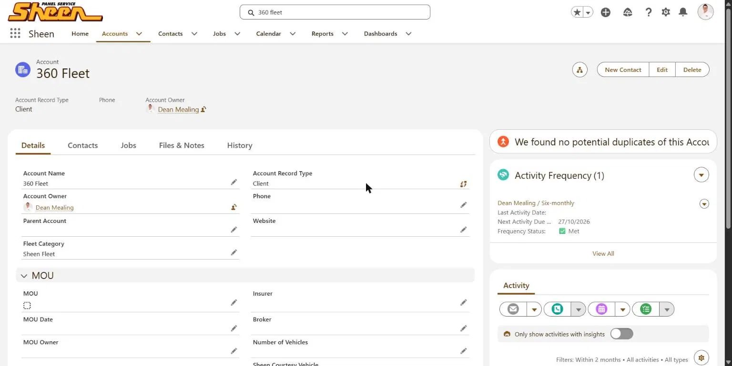Click the Email activity icon button
This screenshot has height=366, width=732.
[513, 309]
